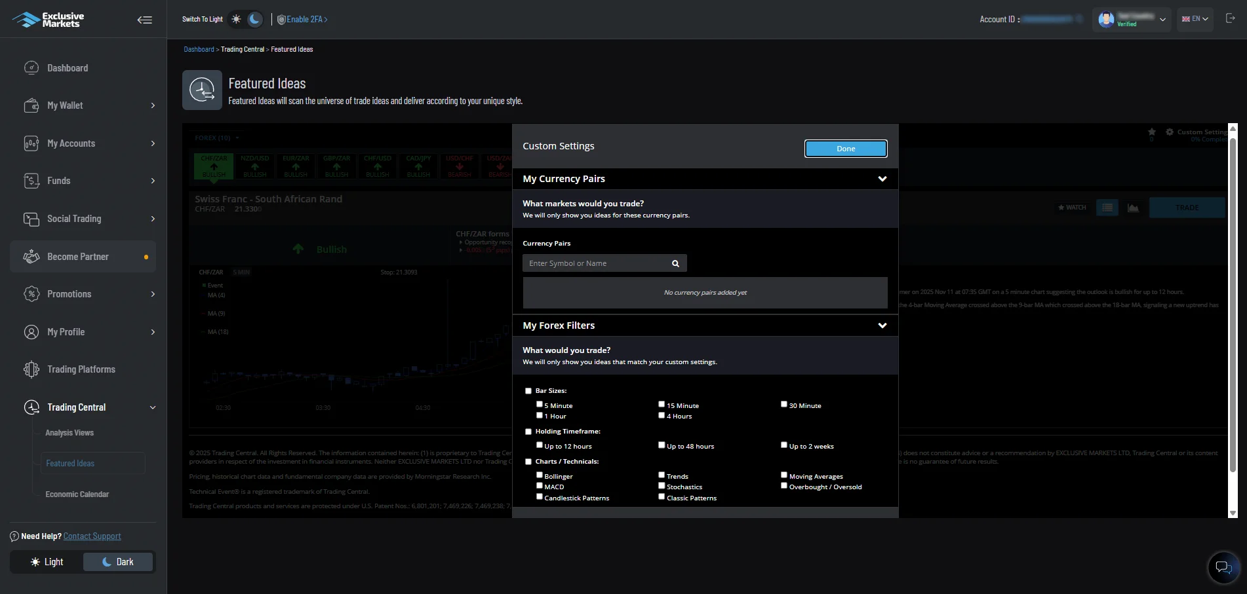The width and height of the screenshot is (1247, 594).
Task: Click the logout icon in the top bar
Action: (1231, 18)
